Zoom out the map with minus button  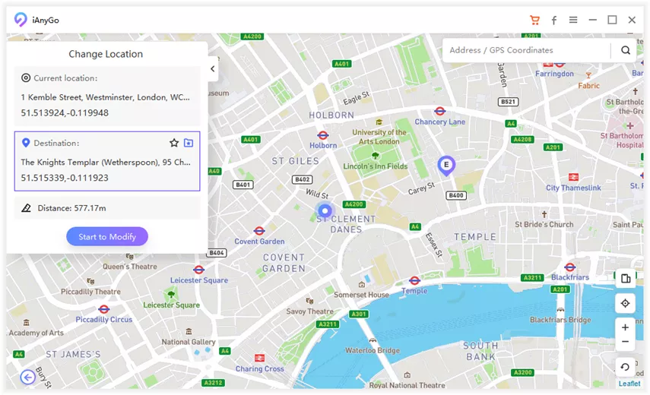click(626, 342)
